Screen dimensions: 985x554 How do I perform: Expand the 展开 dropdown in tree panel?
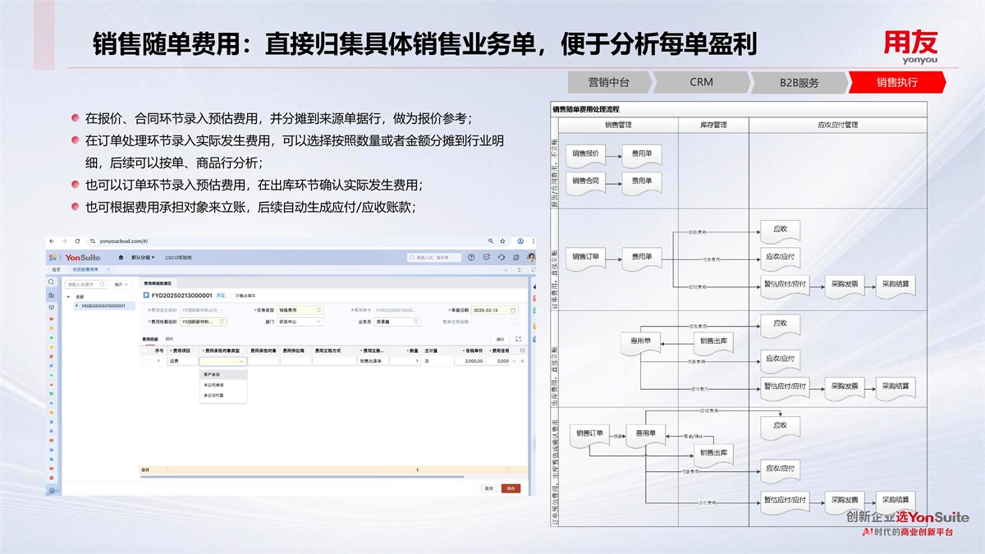(121, 284)
